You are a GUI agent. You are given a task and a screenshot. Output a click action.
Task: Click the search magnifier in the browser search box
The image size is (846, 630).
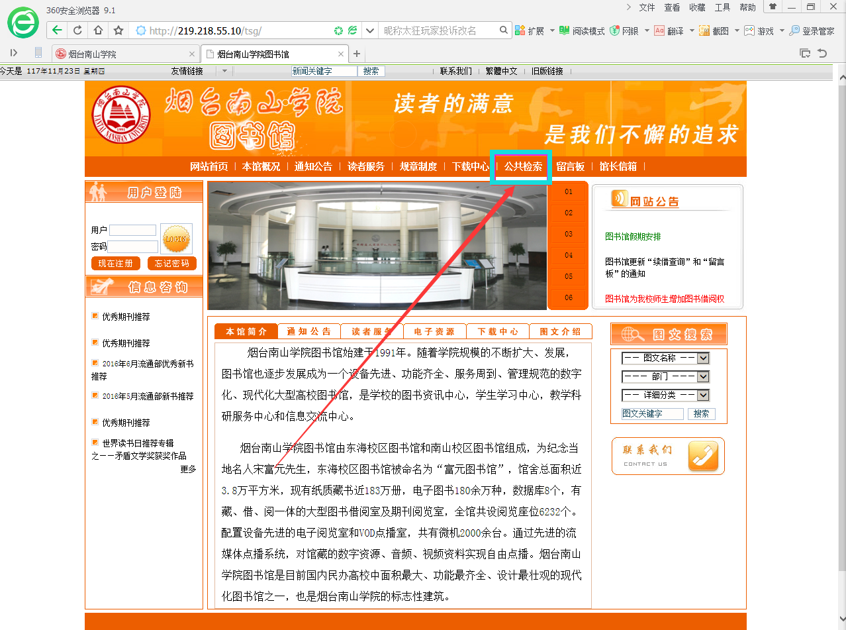tap(504, 30)
